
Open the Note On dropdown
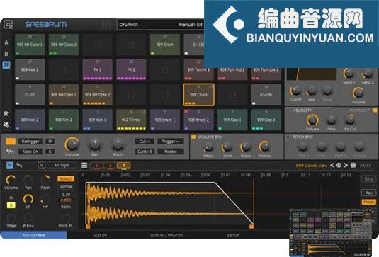(30, 152)
